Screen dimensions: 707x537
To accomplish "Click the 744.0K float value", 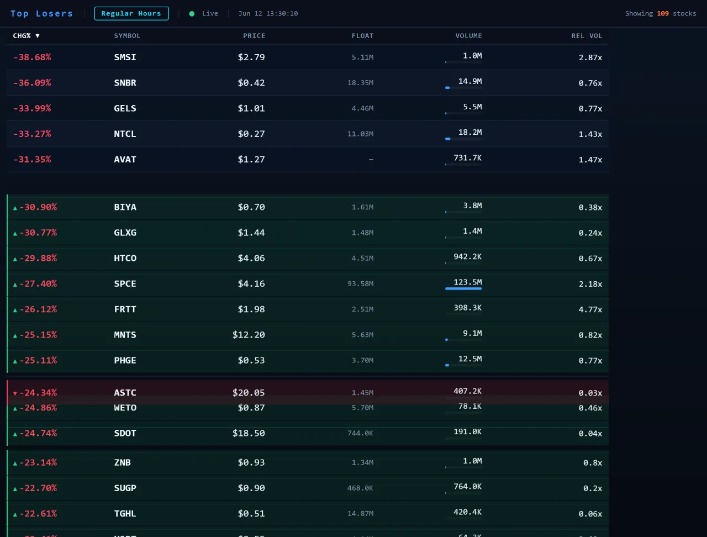I will point(360,433).
